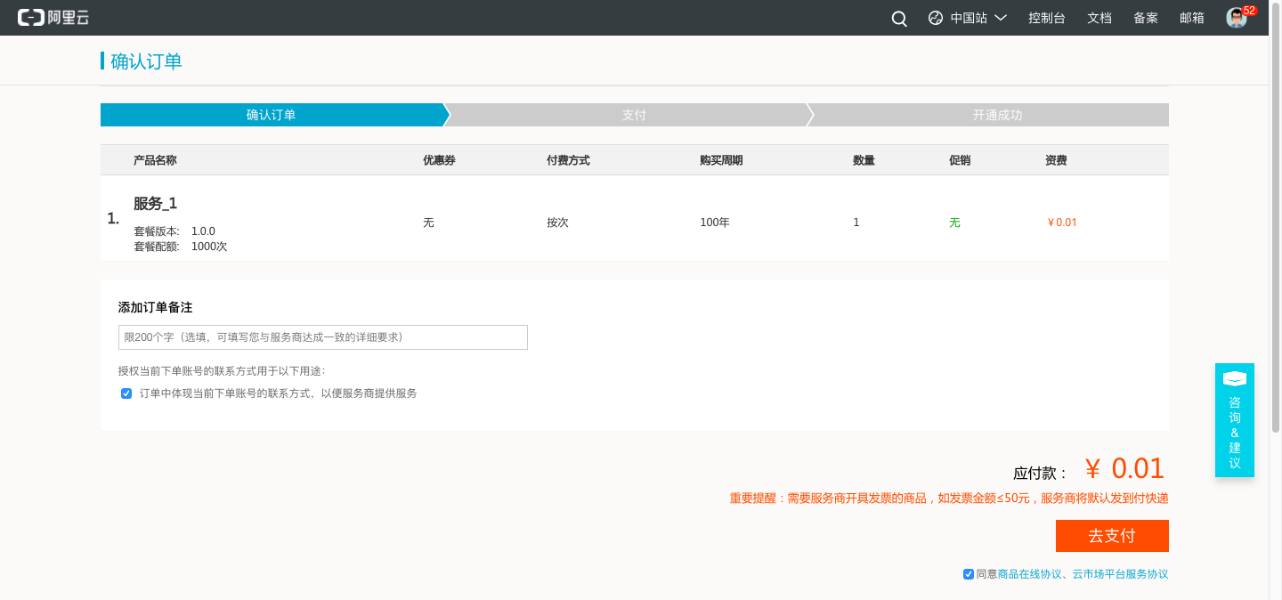The width and height of the screenshot is (1282, 600).
Task: Click the red notification badge 52
Action: [x=1249, y=11]
